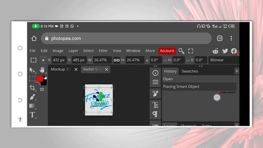Open Photopea Facebook link icon
The image size is (263, 148).
coord(234,51)
